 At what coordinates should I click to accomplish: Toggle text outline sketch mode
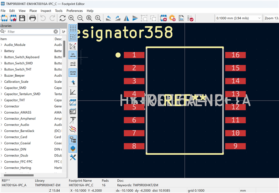coord(73,120)
